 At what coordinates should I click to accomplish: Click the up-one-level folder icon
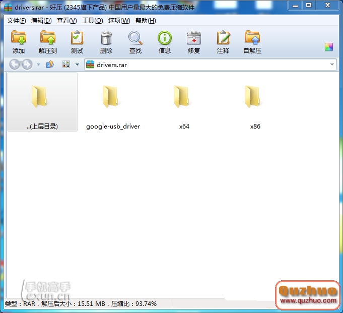pos(50,65)
